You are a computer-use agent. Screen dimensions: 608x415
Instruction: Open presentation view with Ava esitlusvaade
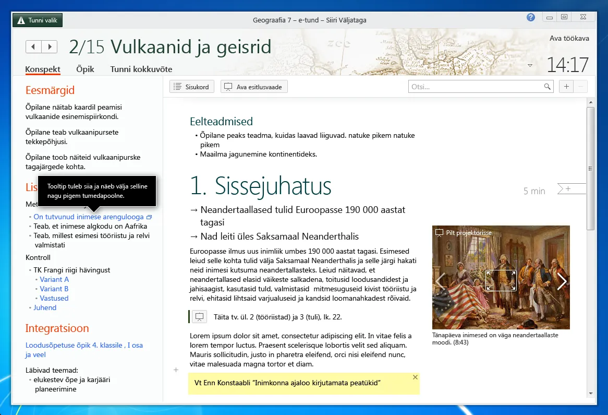pyautogui.click(x=254, y=87)
